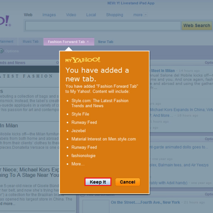Click the My Yahoo! logo in dialog

(x=83, y=60)
